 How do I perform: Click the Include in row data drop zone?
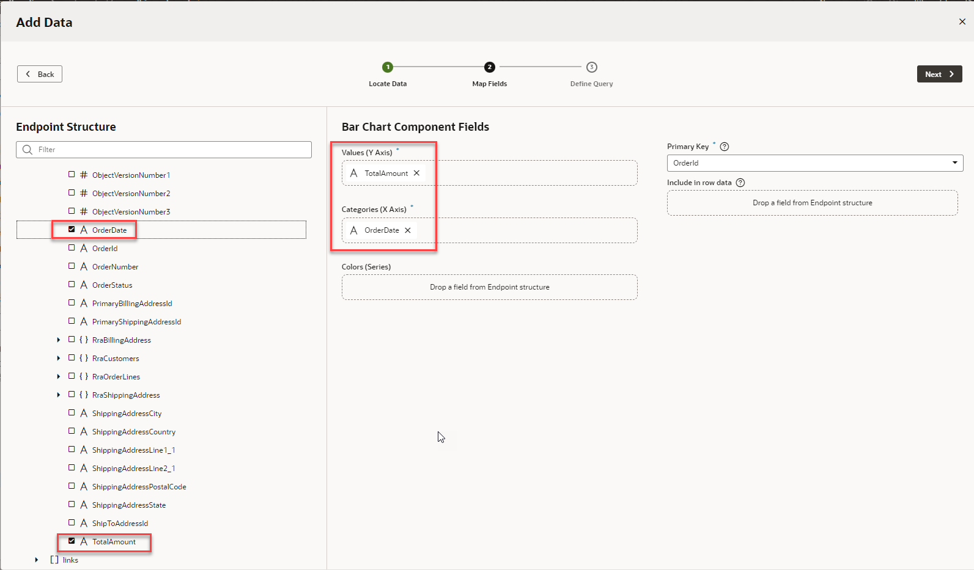click(x=812, y=203)
